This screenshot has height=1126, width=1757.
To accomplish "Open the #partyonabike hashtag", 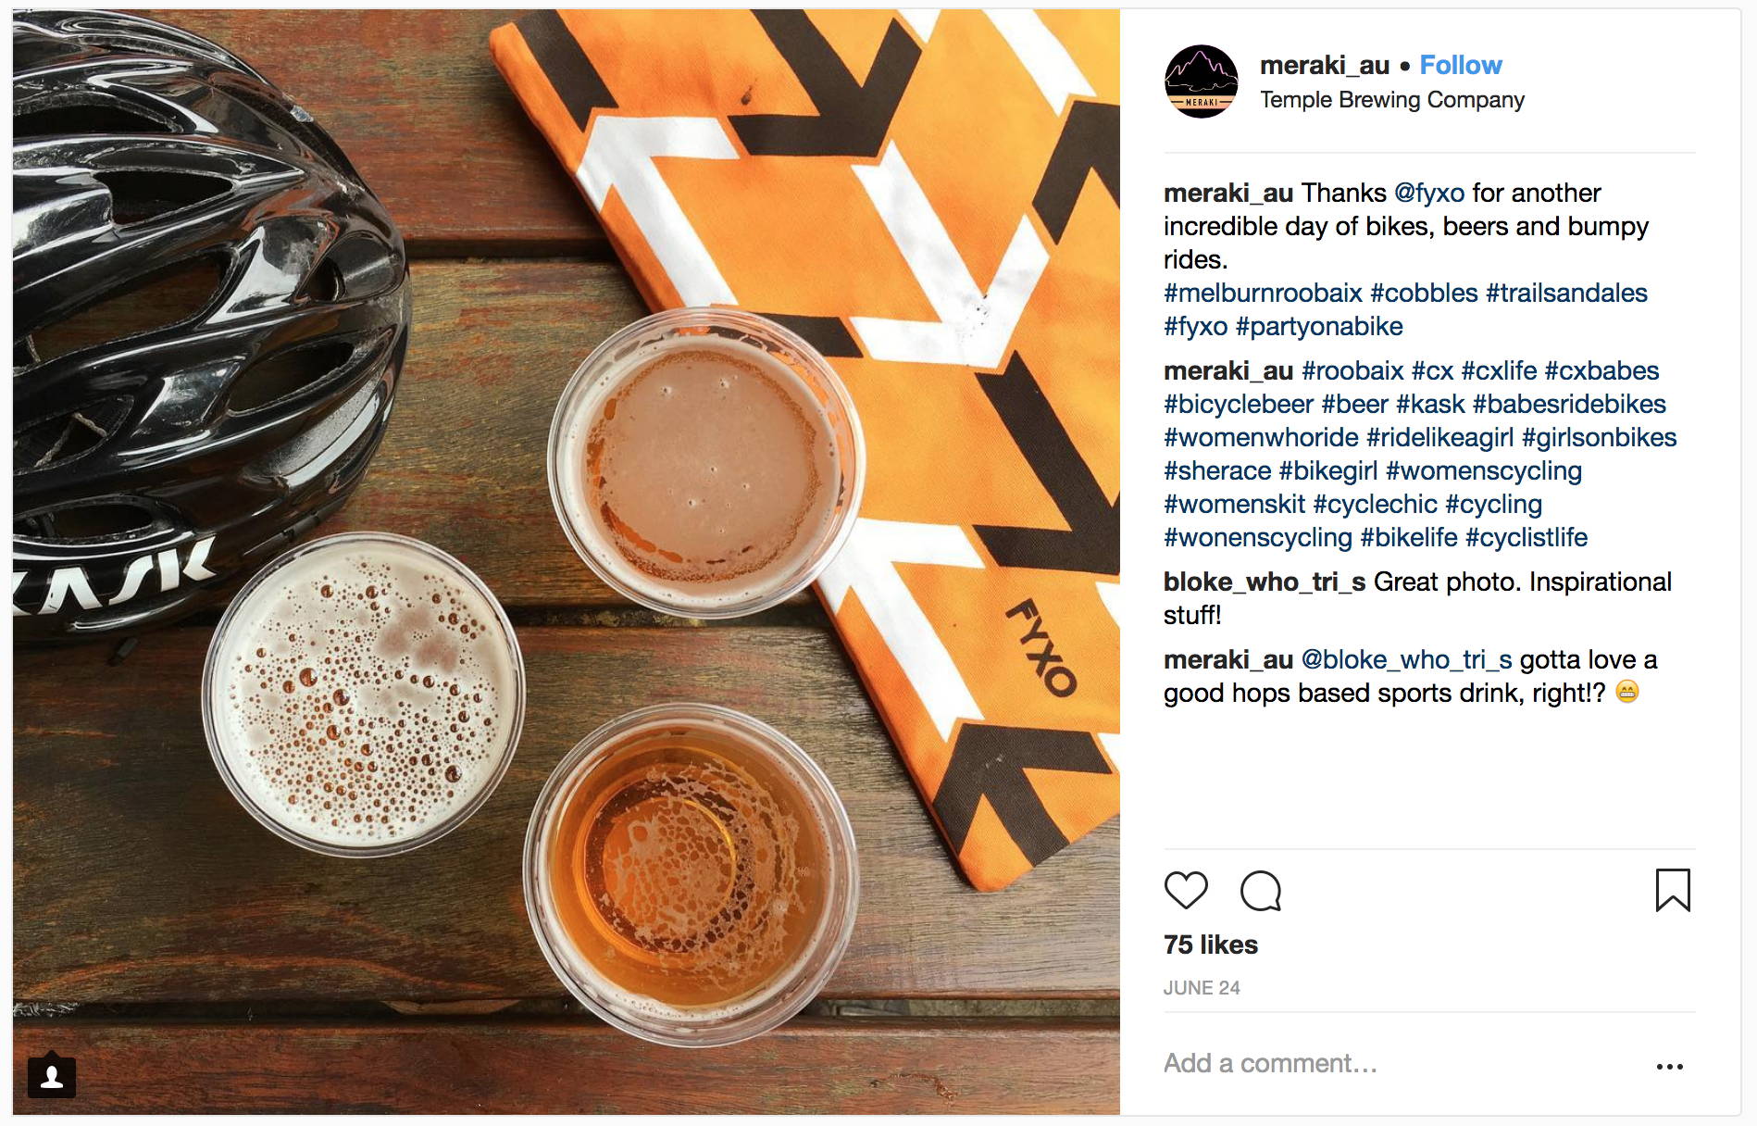I will [1319, 326].
